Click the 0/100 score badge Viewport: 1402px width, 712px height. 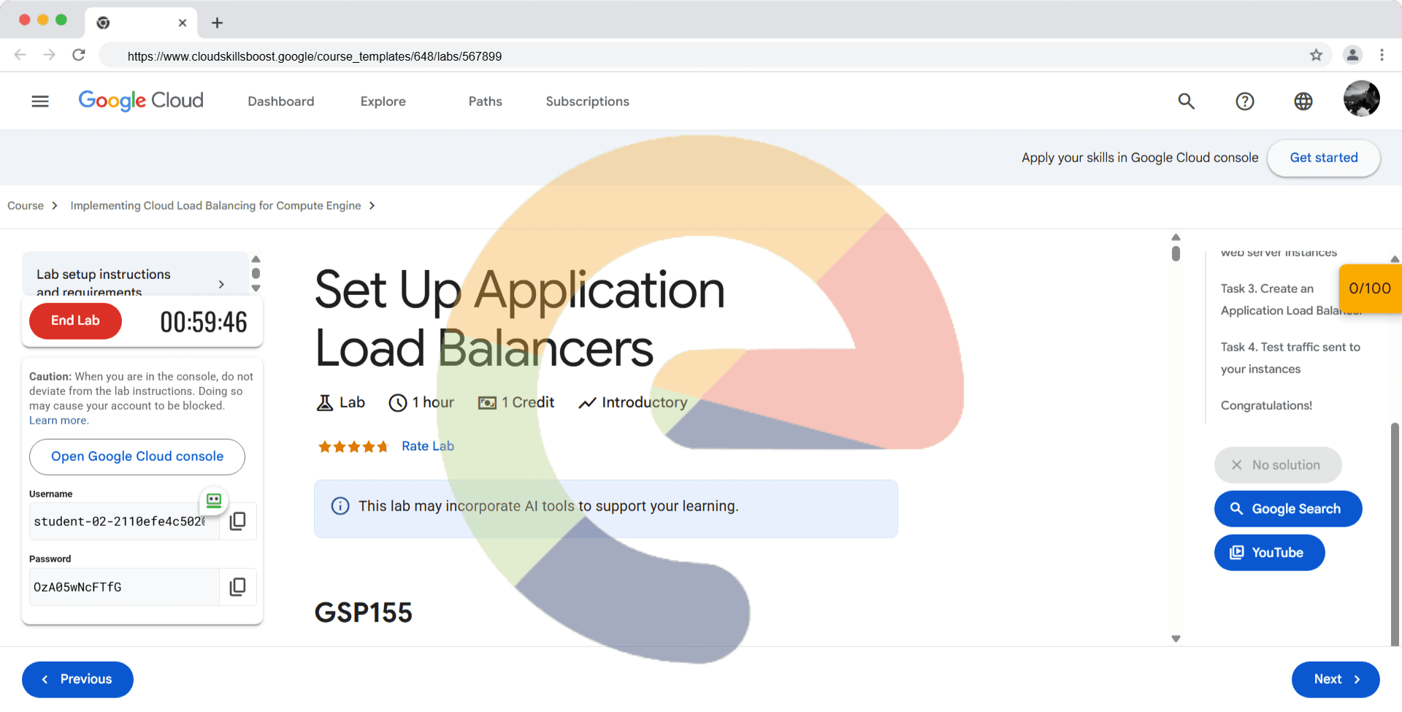point(1370,288)
